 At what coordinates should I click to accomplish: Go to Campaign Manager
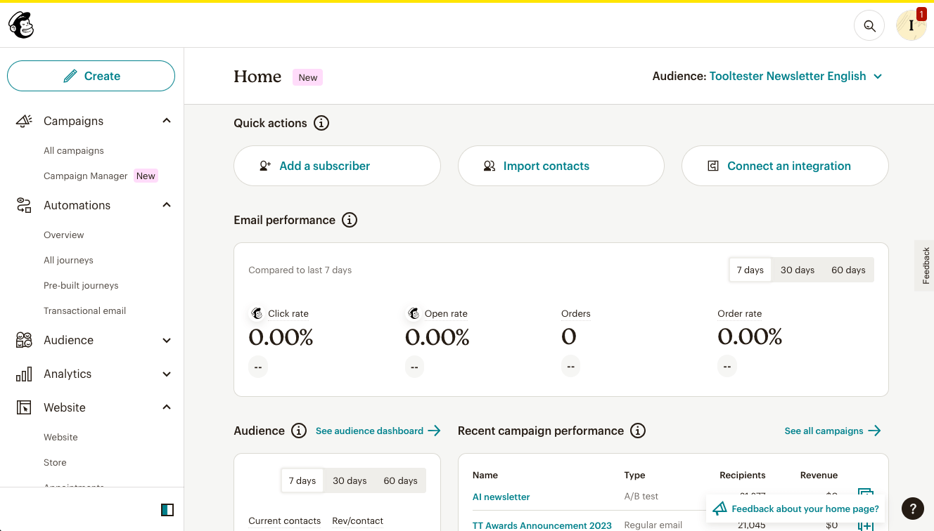(x=86, y=176)
